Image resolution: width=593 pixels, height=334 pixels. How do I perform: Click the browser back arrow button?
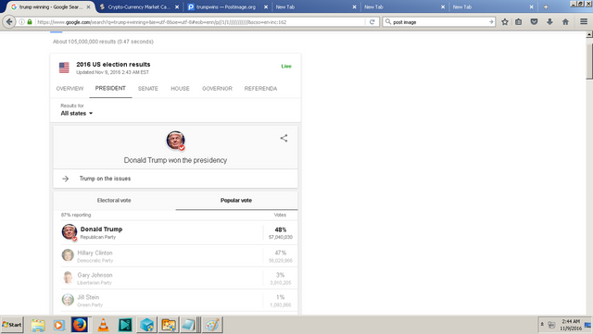(x=9, y=22)
